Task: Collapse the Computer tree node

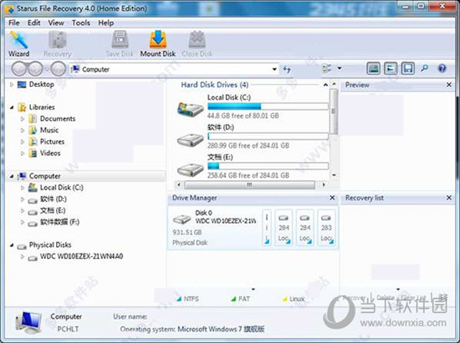Action: click(x=12, y=176)
